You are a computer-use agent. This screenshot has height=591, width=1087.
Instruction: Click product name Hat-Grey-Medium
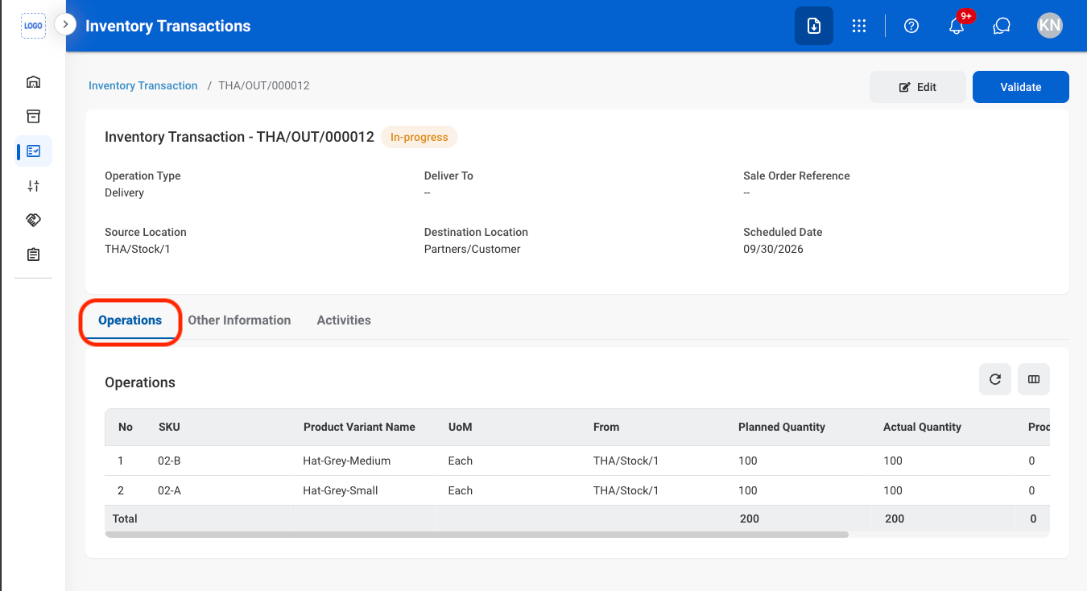(347, 461)
